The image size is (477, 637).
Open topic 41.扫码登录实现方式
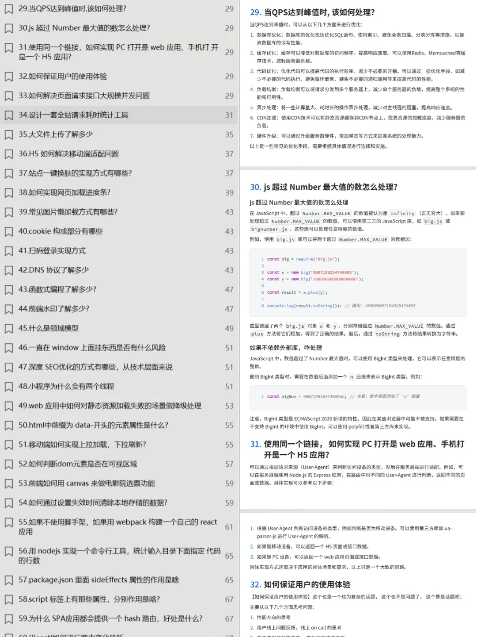(53, 250)
